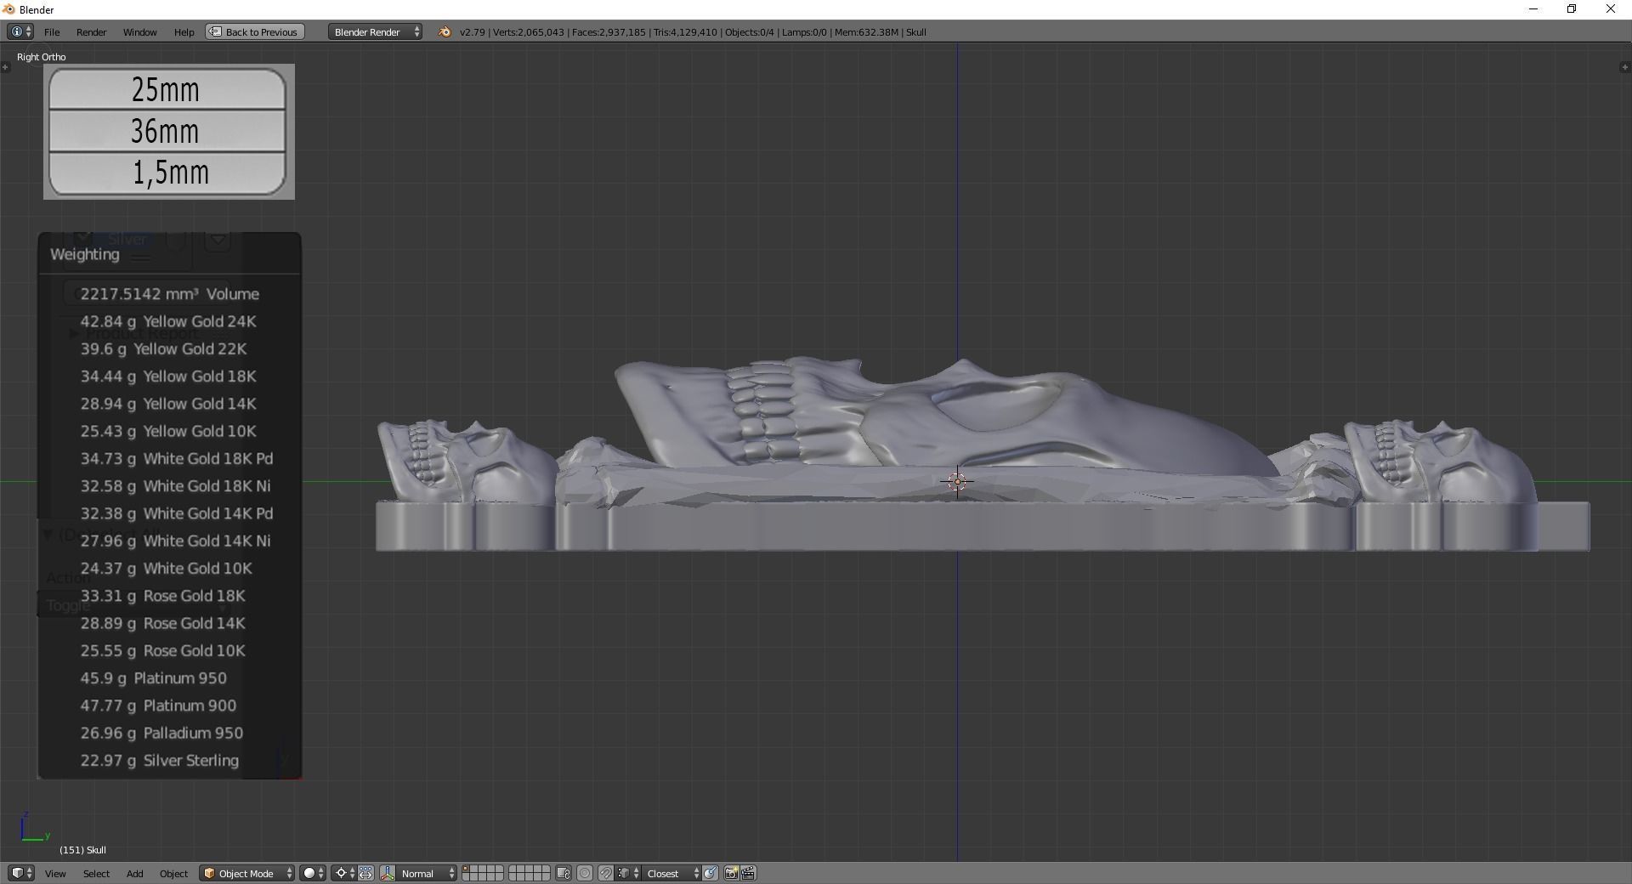1632x884 pixels.
Task: Open the Add menu in viewport header
Action: [134, 874]
